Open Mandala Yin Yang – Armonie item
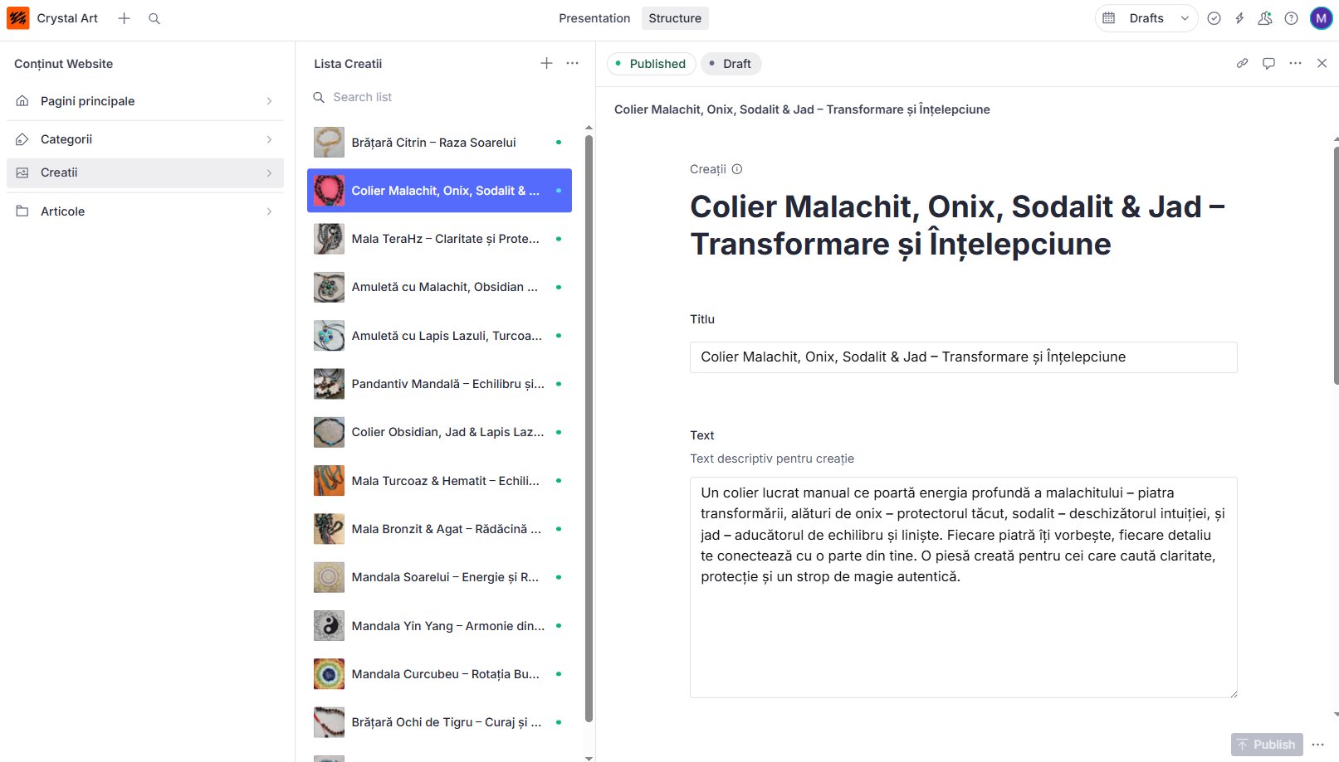 pos(439,626)
